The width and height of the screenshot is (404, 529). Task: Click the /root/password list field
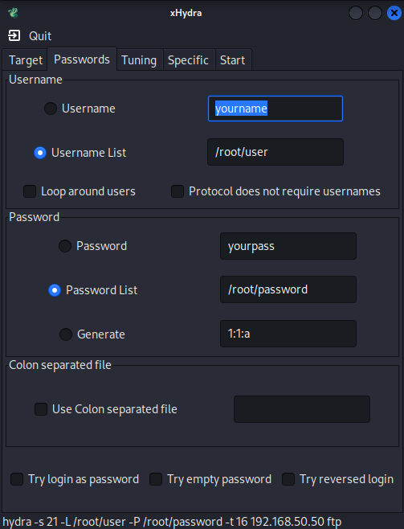coord(288,289)
